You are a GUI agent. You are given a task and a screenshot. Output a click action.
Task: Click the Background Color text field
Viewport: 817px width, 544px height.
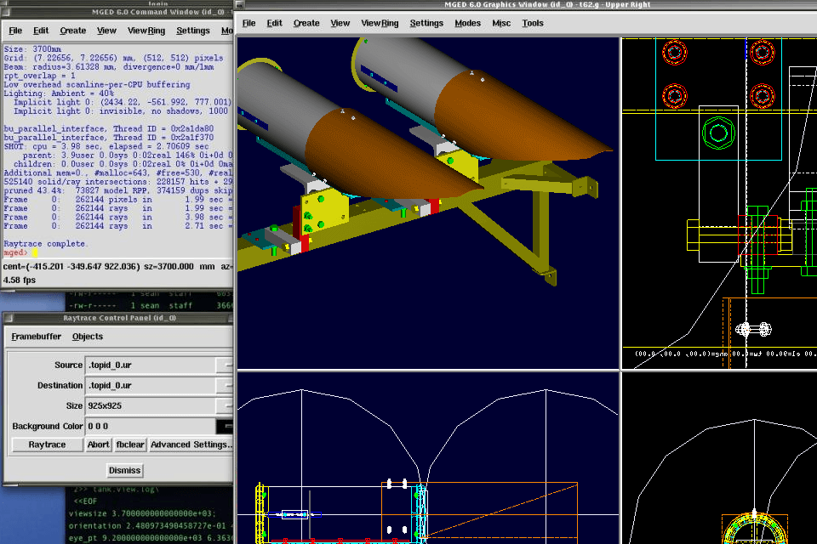(x=150, y=427)
